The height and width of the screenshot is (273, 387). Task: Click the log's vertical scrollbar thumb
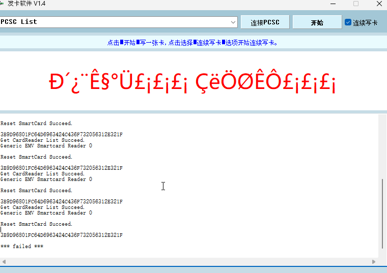(x=383, y=214)
